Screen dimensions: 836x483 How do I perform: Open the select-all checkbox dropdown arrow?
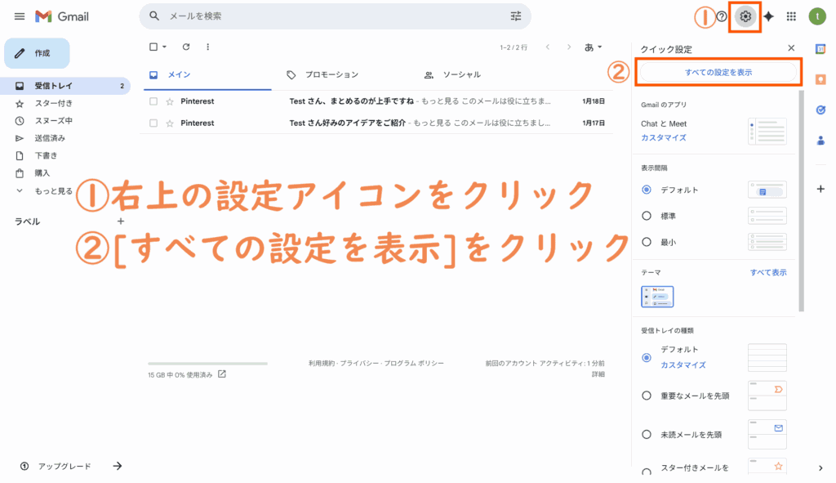[164, 47]
